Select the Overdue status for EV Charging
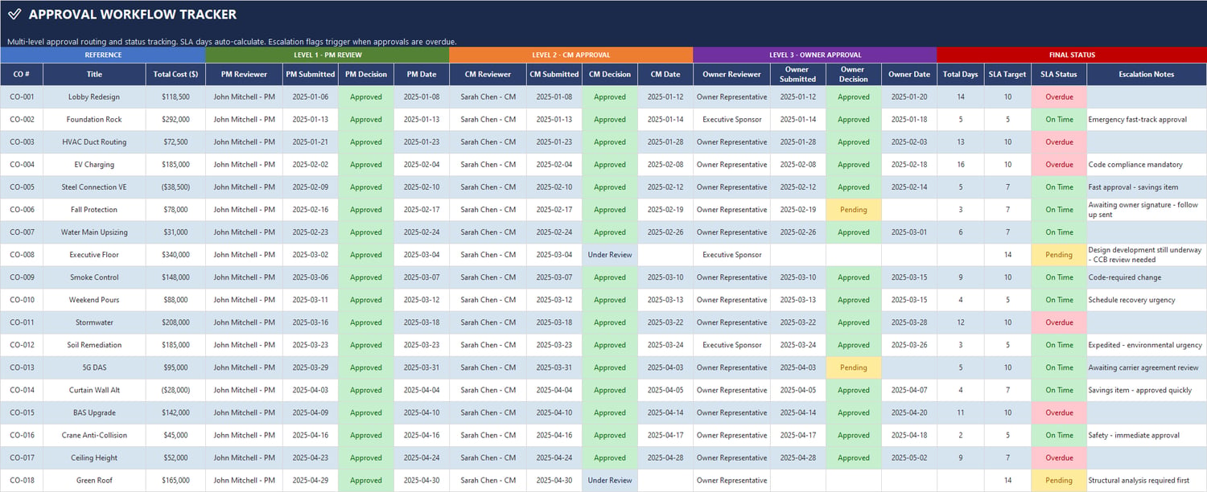1207x492 pixels. 1059,164
